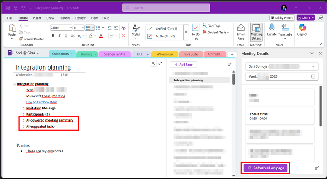Click the undo arrow in title bar
This screenshot has height=179, width=327.
coord(23,8)
